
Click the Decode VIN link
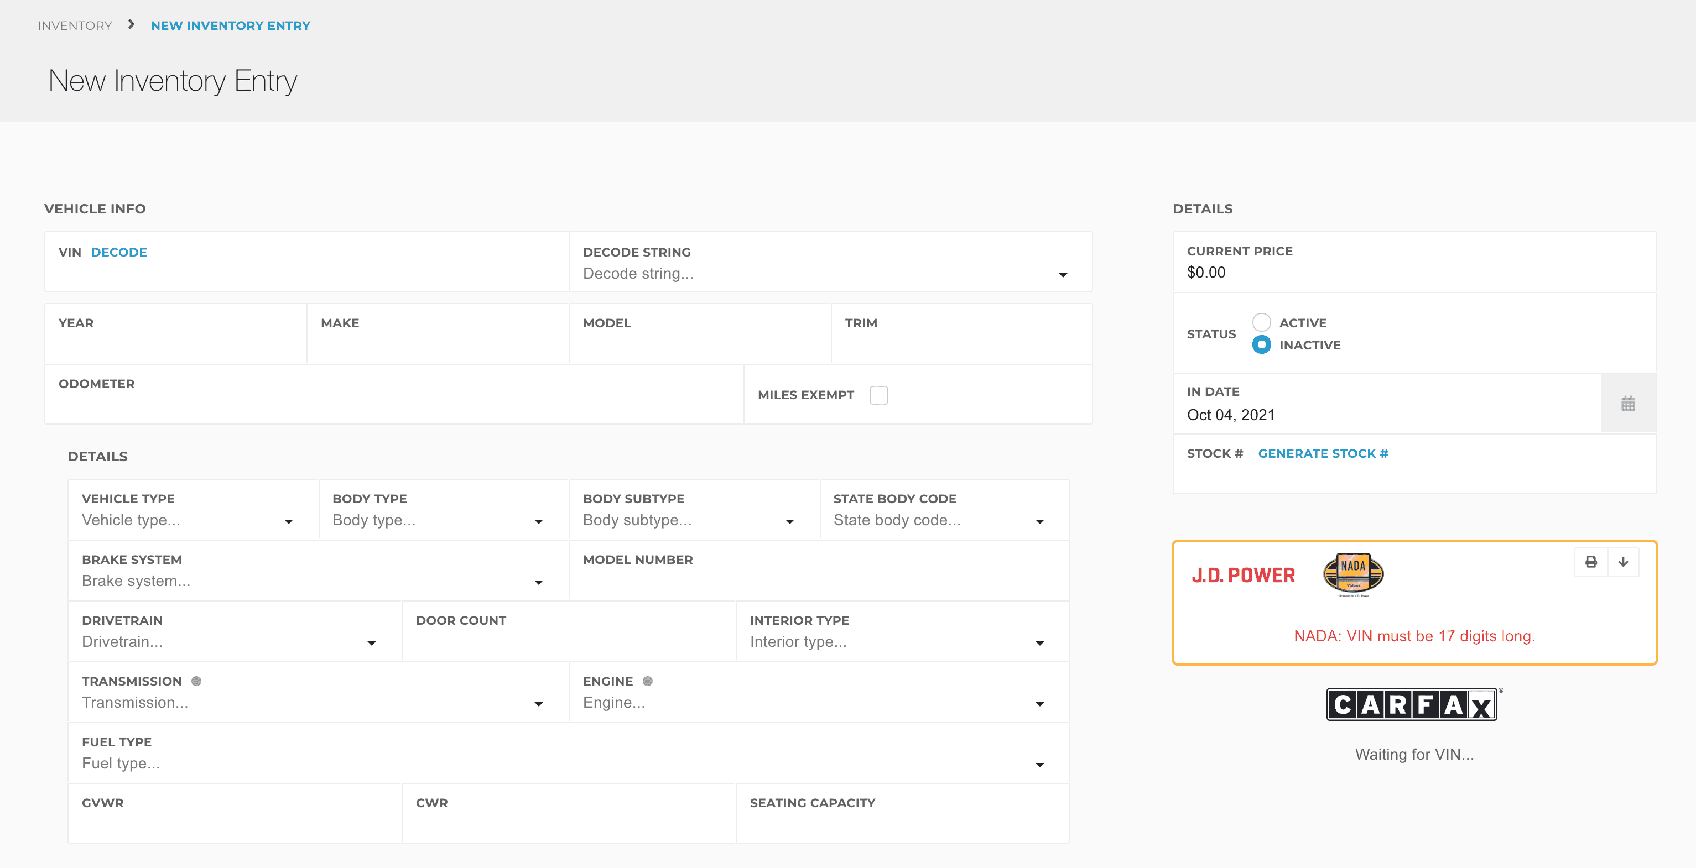(x=118, y=252)
